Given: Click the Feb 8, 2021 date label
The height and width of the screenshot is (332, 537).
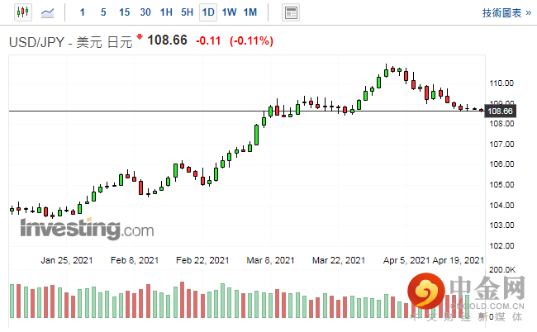Looking at the screenshot, I should coord(135,260).
